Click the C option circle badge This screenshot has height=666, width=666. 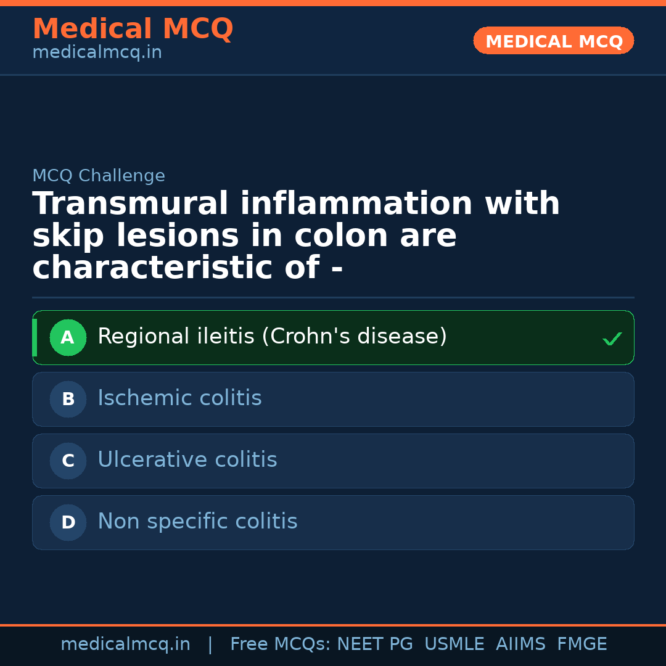(68, 461)
